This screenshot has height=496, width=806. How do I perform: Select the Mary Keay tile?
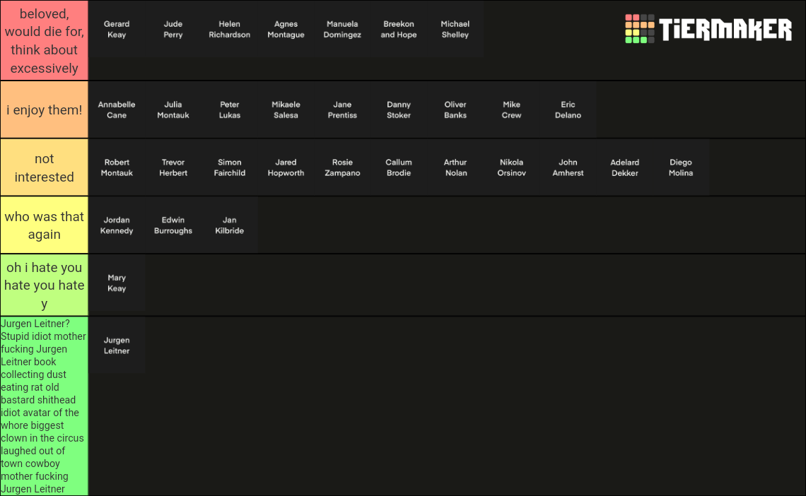coord(117,283)
